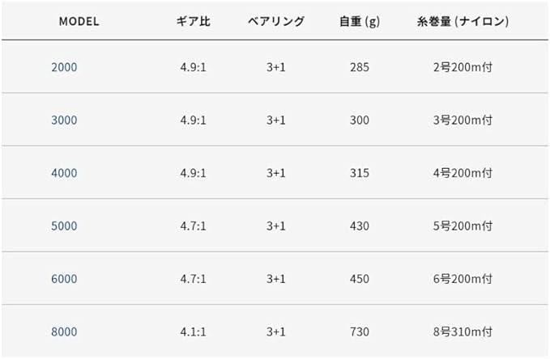This screenshot has height=359, width=550.
Task: Click the 5000 model link
Action: tap(64, 226)
